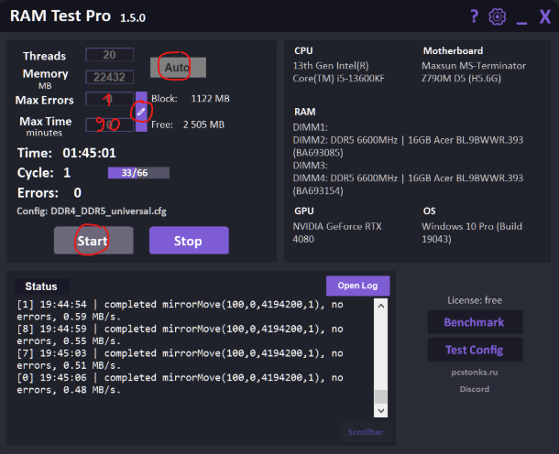Click the Max Errors input field
The width and height of the screenshot is (559, 454).
click(x=109, y=99)
